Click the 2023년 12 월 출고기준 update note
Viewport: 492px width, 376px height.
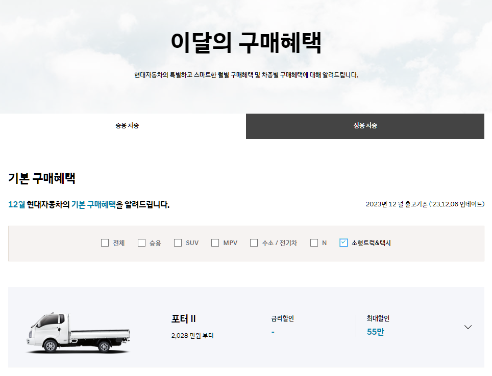[x=425, y=204]
